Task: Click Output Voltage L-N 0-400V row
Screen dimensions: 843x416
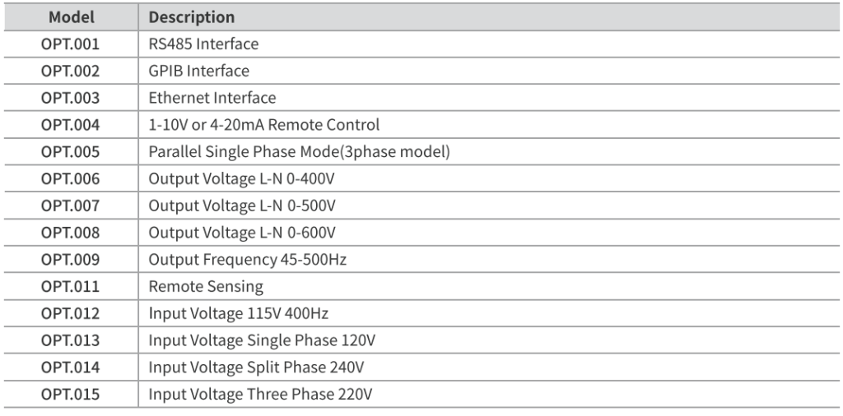Action: click(x=242, y=178)
